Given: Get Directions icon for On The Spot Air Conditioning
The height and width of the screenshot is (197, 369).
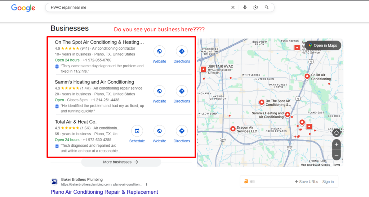Looking at the screenshot, I should tap(182, 51).
